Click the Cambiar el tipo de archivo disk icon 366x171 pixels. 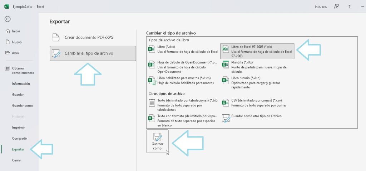click(x=56, y=53)
